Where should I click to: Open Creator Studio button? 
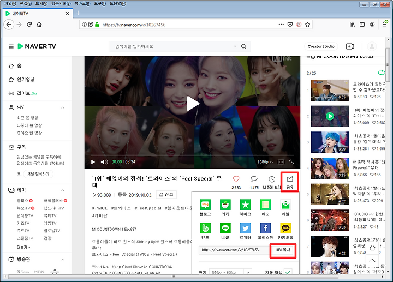[321, 46]
